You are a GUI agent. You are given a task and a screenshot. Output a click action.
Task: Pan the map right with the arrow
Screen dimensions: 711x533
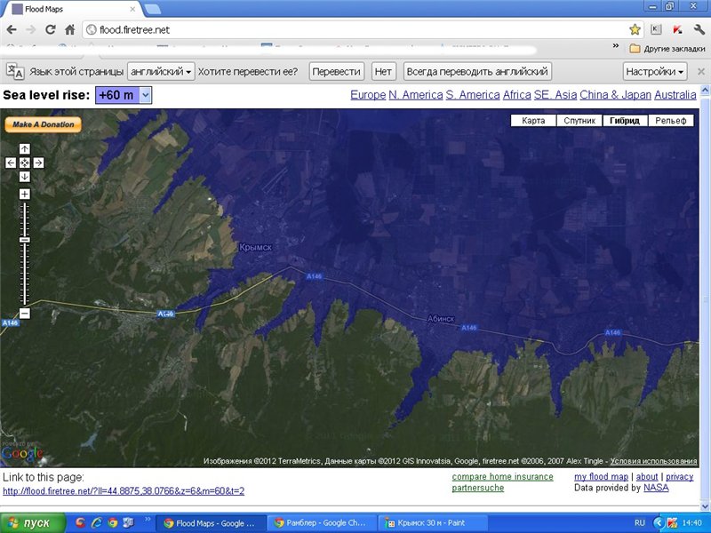(x=38, y=163)
